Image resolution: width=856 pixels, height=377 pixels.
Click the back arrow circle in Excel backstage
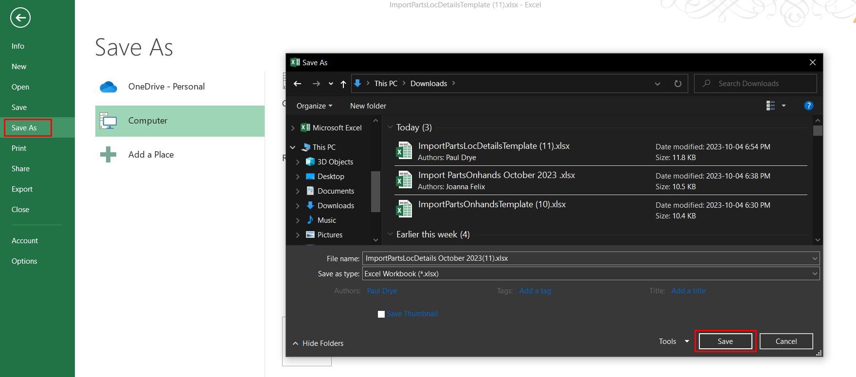click(x=20, y=18)
